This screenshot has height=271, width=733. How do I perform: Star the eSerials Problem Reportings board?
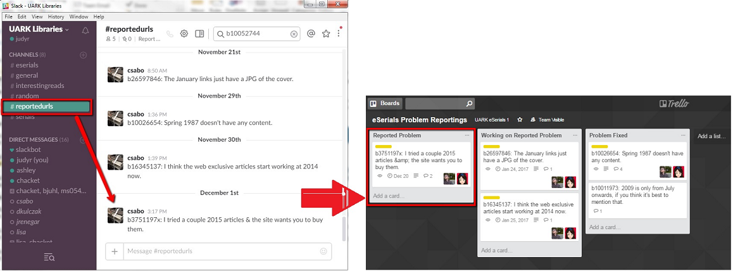(x=520, y=120)
